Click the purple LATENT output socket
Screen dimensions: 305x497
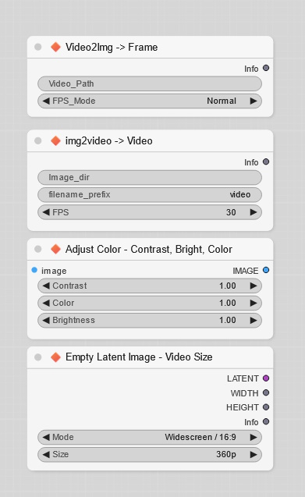(x=266, y=378)
